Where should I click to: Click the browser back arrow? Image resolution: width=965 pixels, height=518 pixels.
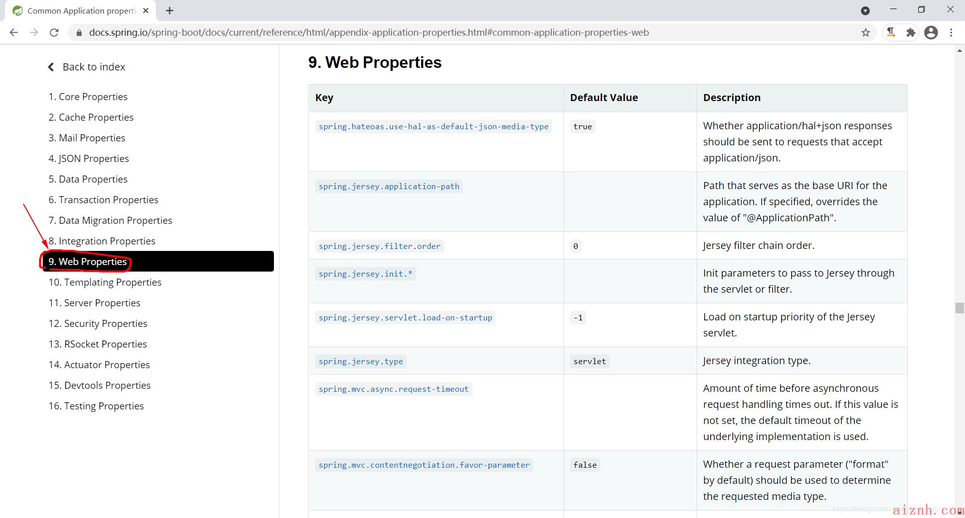coord(14,32)
